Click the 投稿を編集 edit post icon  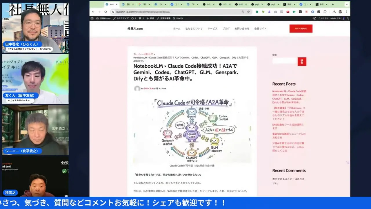tap(158, 18)
